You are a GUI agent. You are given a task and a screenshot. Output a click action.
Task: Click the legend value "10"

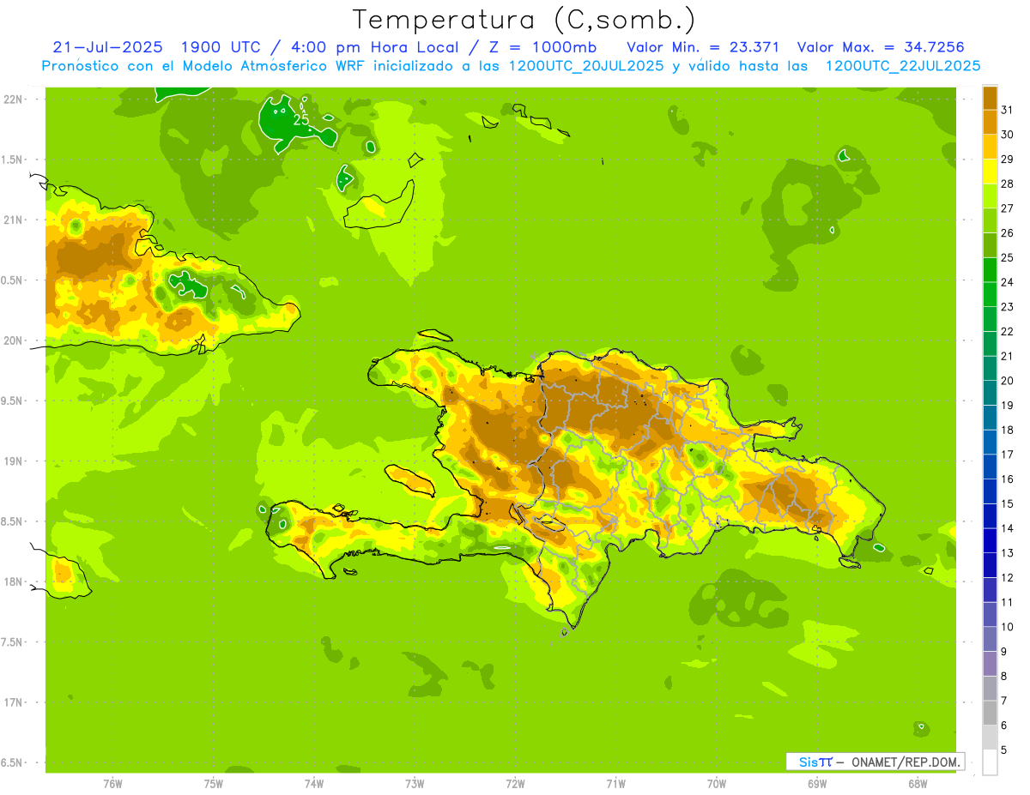point(1008,627)
